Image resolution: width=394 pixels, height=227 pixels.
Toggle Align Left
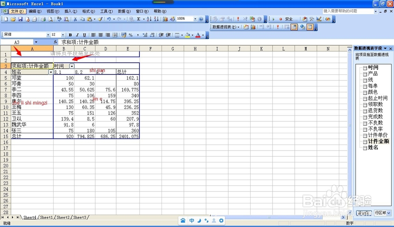pyautogui.click(x=93, y=35)
